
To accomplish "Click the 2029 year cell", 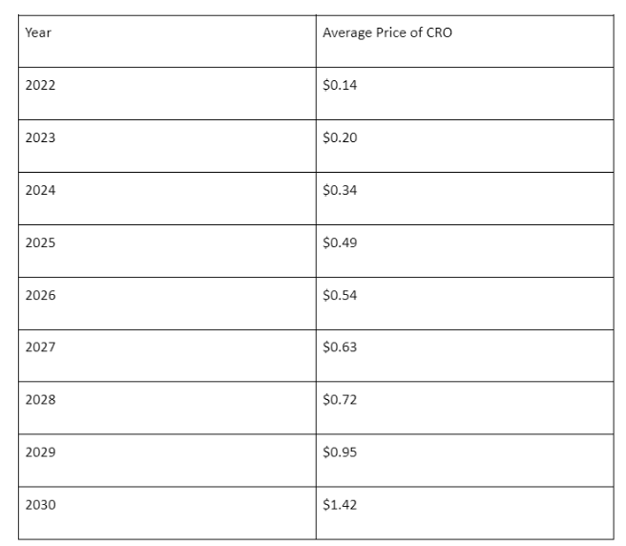I will point(41,451).
